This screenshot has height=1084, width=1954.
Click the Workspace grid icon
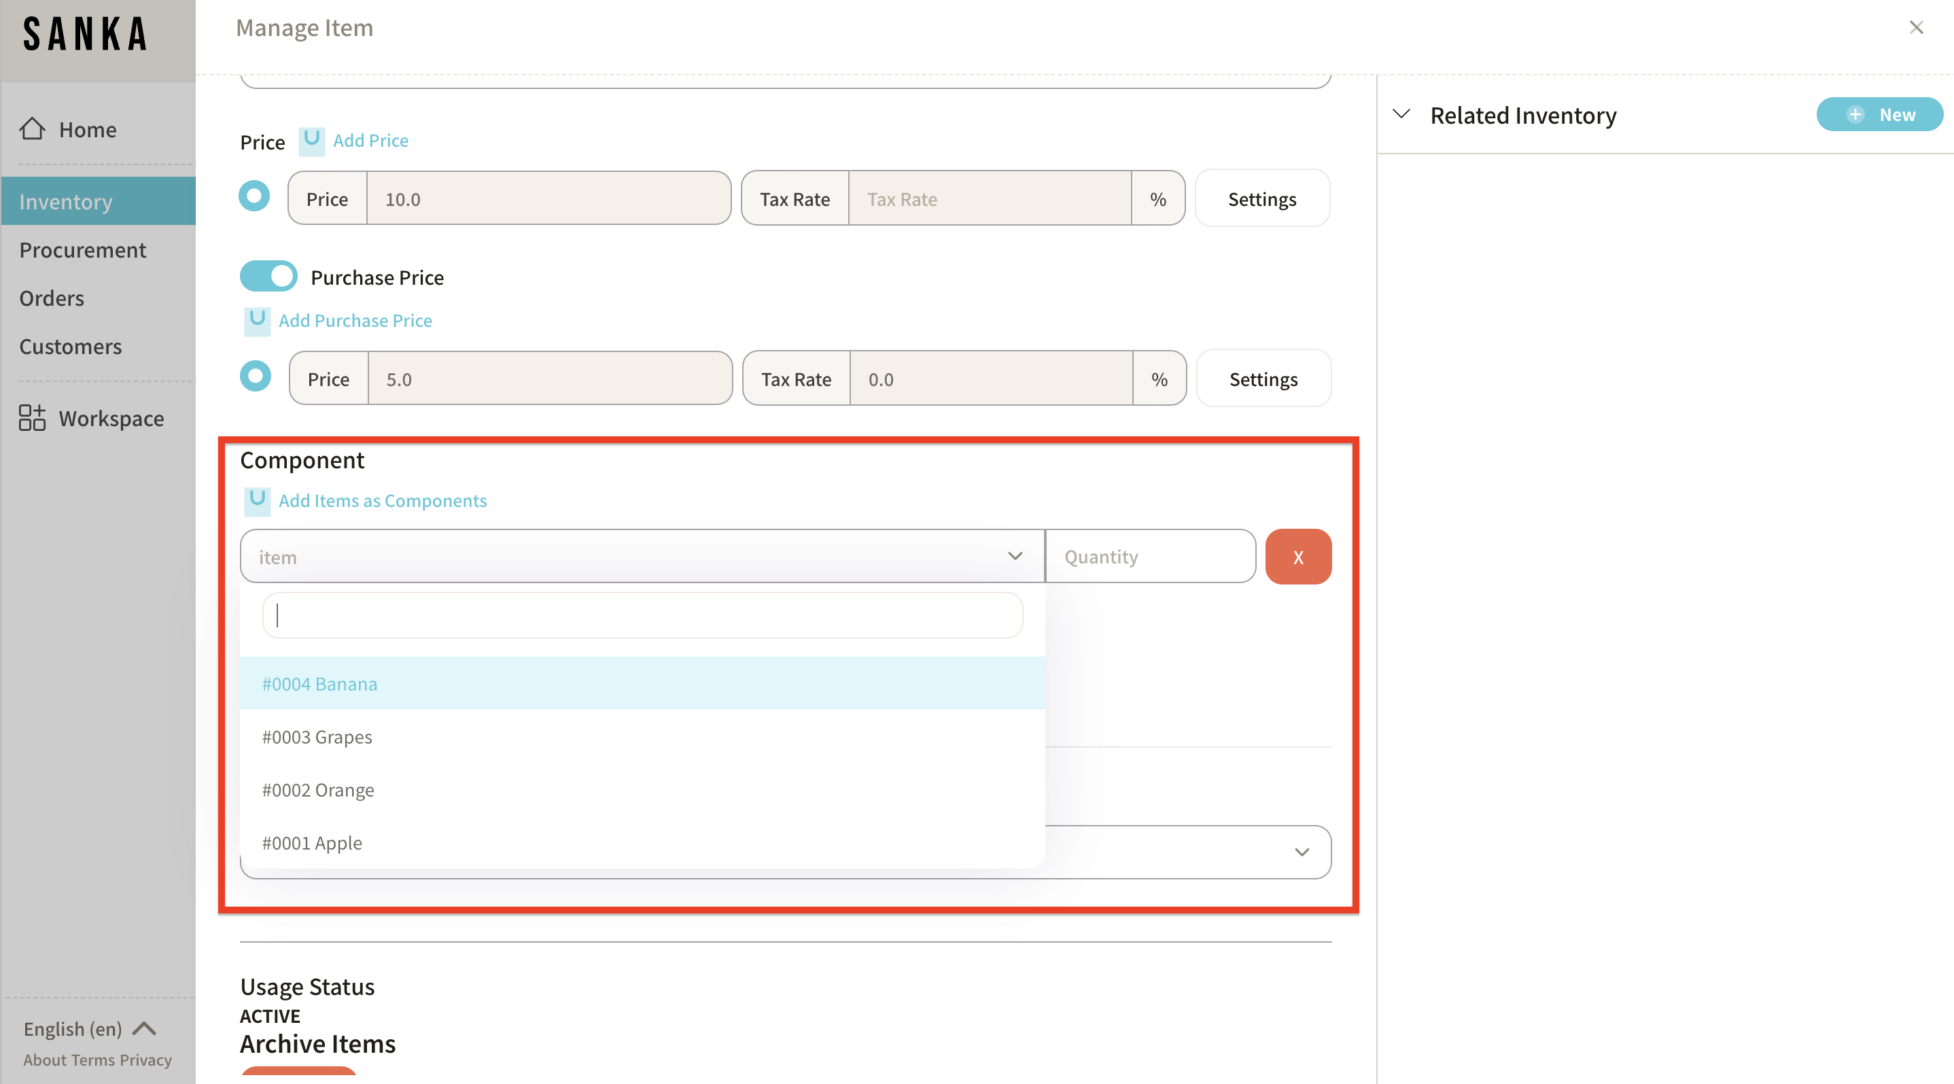tap(32, 418)
